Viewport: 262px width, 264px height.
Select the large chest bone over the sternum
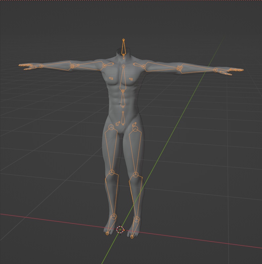(x=123, y=78)
